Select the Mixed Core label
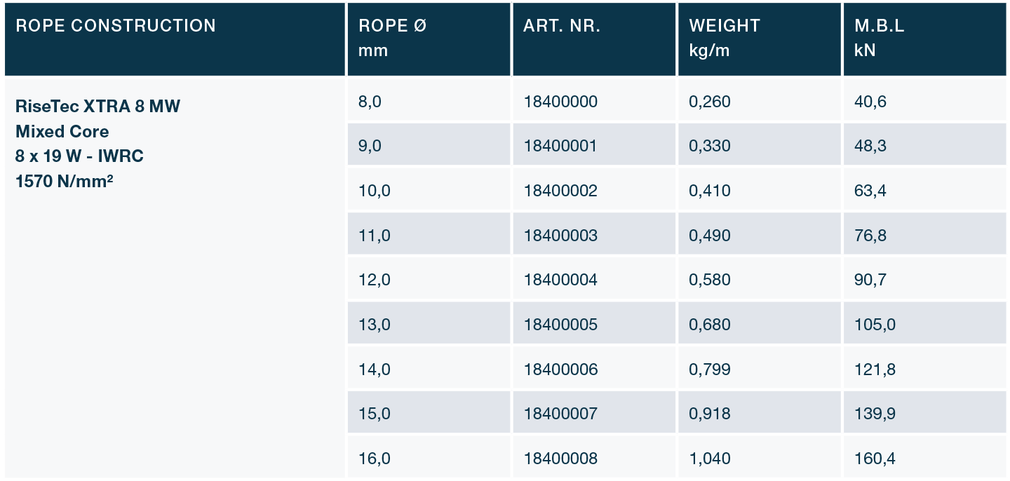This screenshot has height=481, width=1010. [x=62, y=131]
